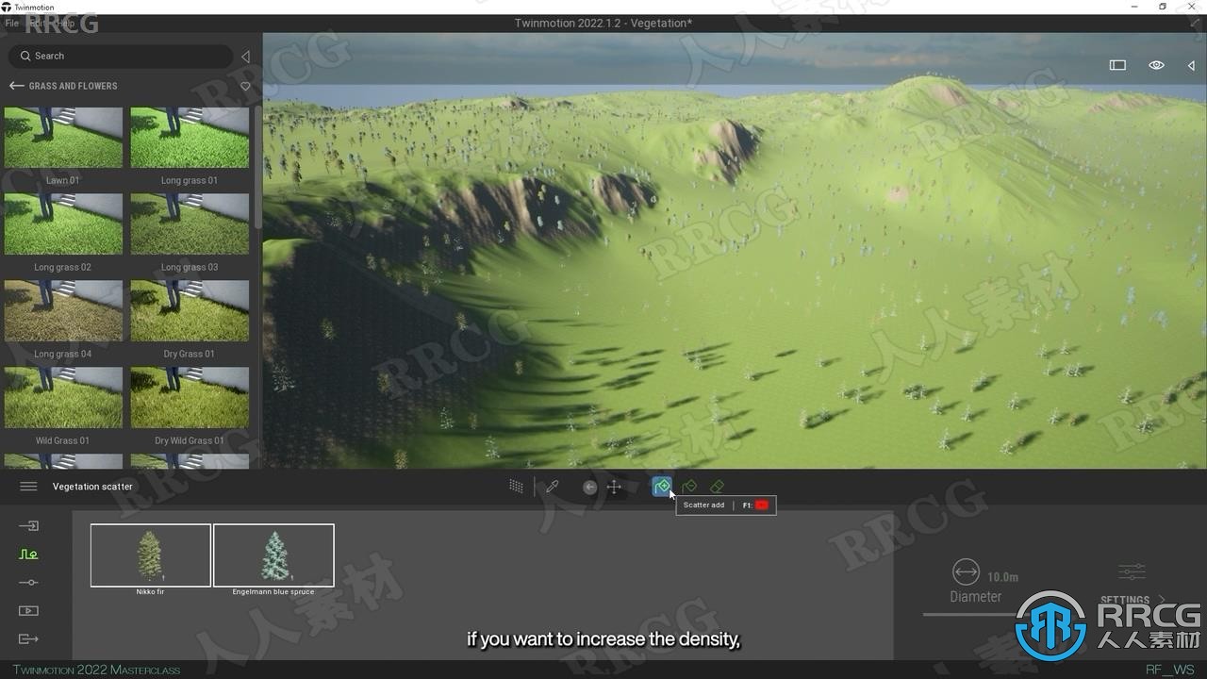Viewport: 1207px width, 679px height.
Task: Open the Settings slider dock icon
Action: (x=28, y=582)
